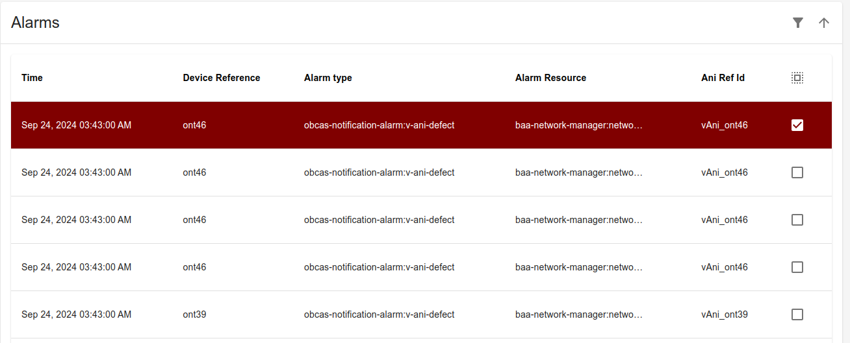The image size is (850, 343).
Task: Click truncated alarm resource in ont39 row
Action: tap(579, 314)
